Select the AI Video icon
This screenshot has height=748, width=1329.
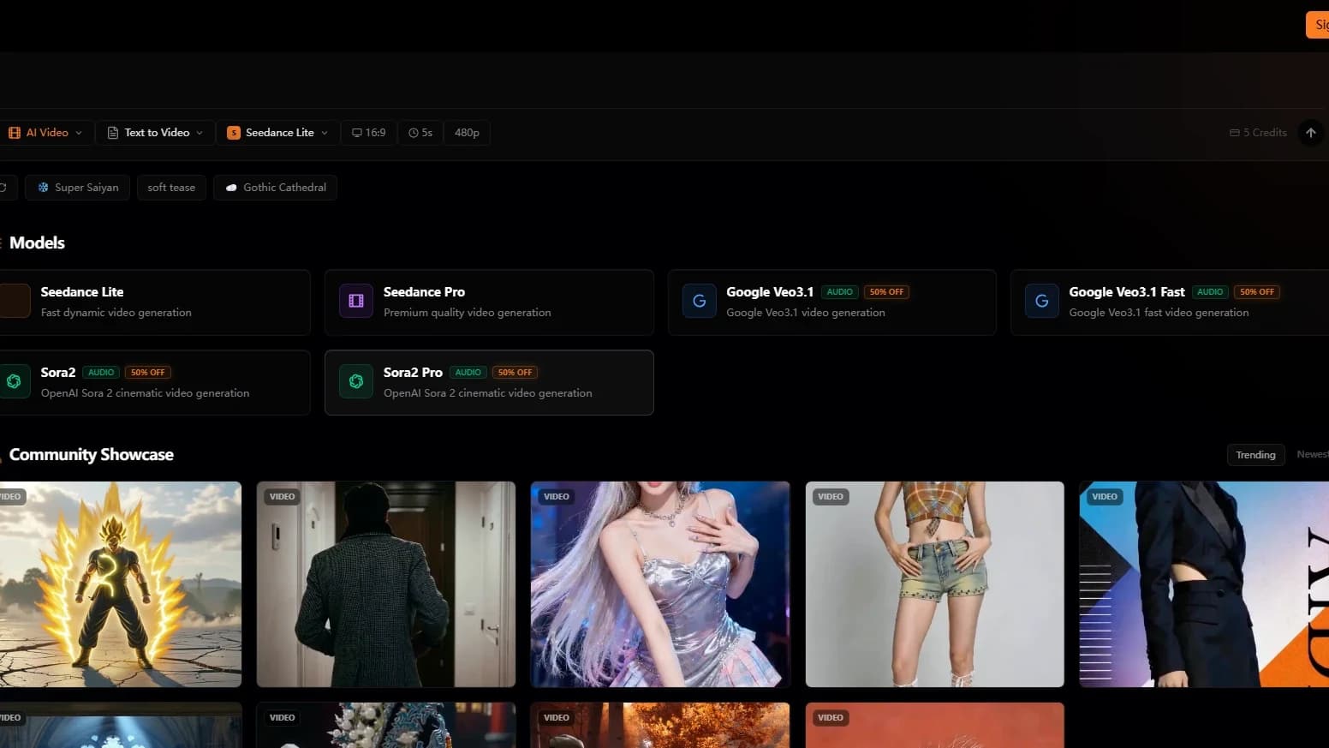click(x=15, y=132)
